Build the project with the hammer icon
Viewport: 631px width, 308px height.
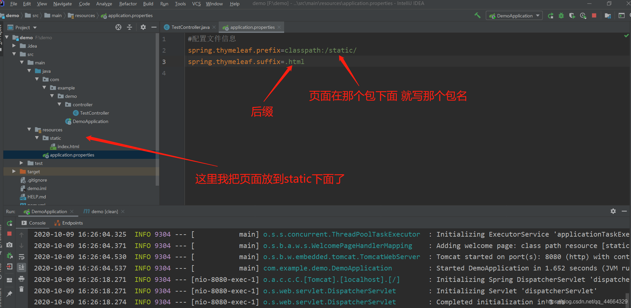pos(477,15)
